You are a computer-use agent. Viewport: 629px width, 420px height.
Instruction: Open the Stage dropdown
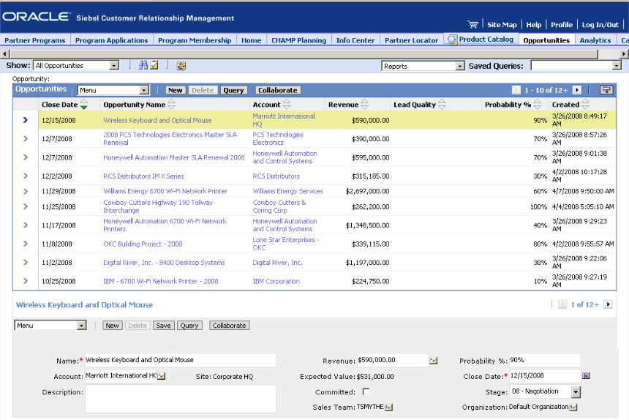point(575,391)
